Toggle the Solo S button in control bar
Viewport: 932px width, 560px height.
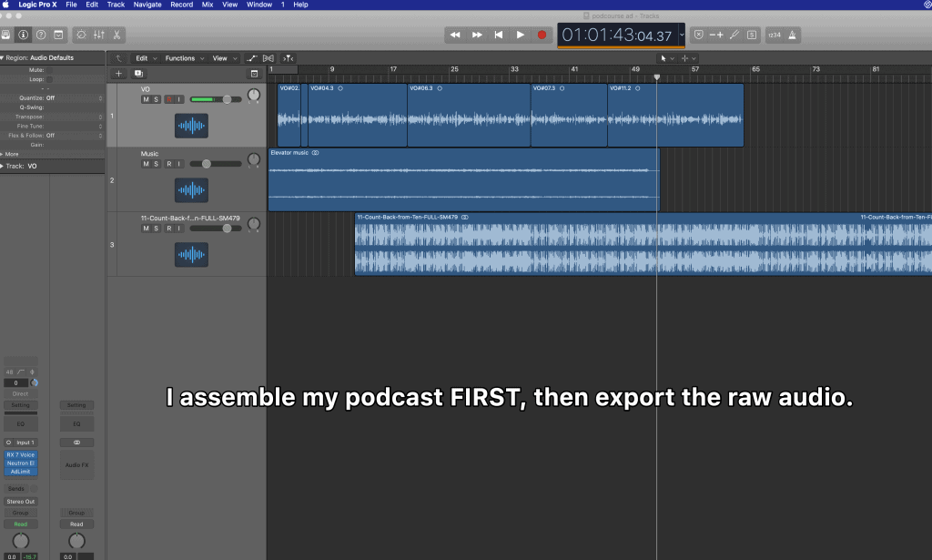(752, 36)
